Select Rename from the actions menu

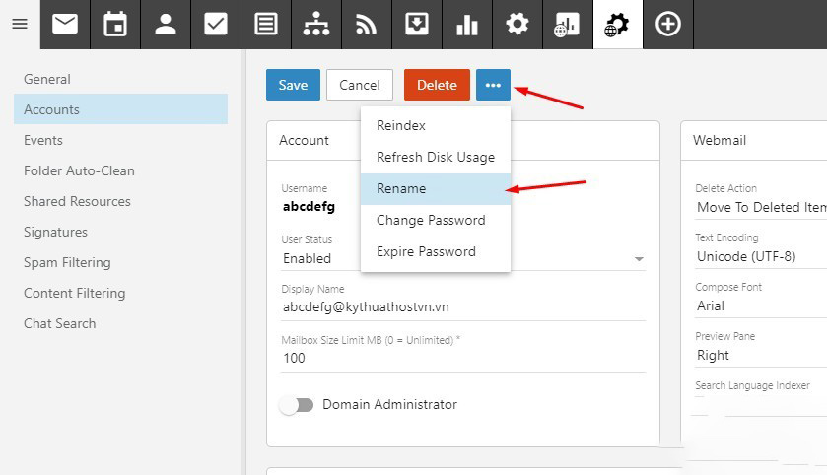point(401,188)
